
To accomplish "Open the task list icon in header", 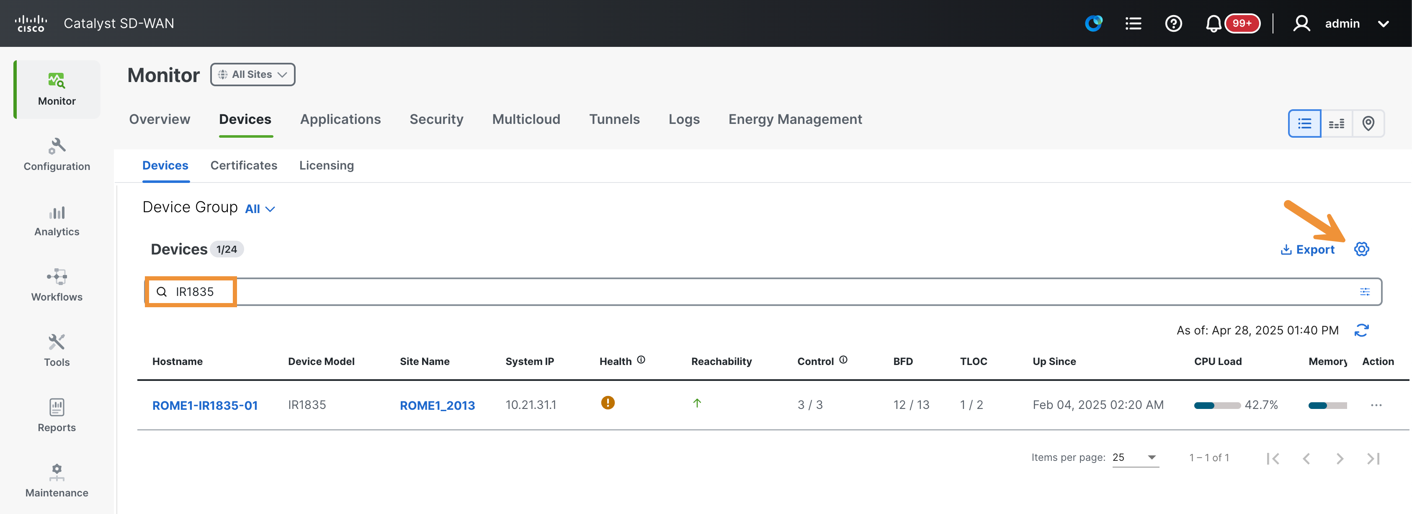I will (x=1133, y=23).
